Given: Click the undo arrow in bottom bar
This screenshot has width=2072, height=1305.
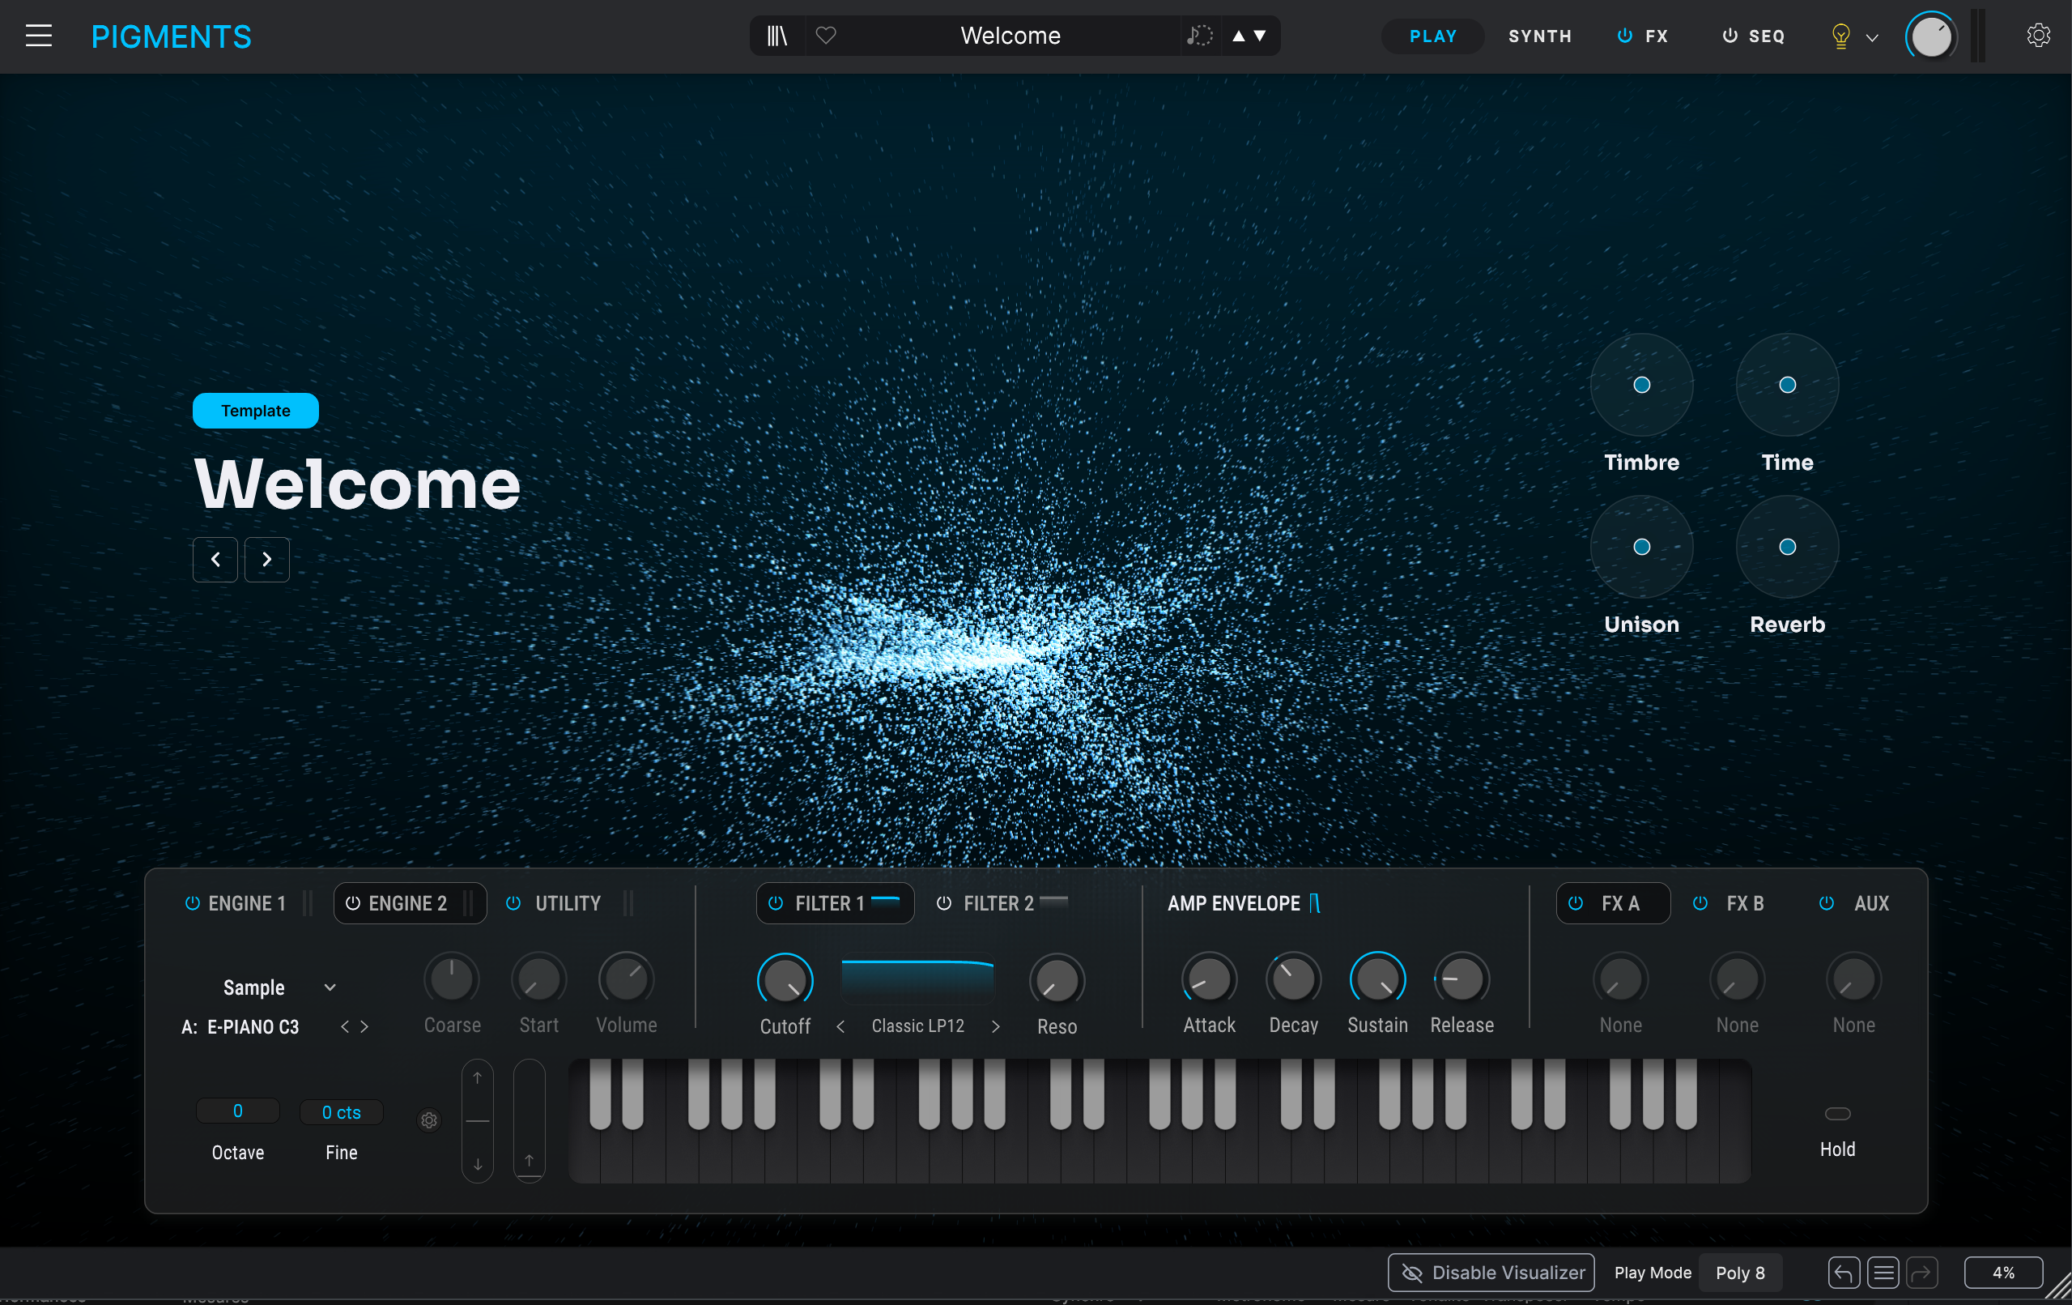Looking at the screenshot, I should click(1843, 1273).
